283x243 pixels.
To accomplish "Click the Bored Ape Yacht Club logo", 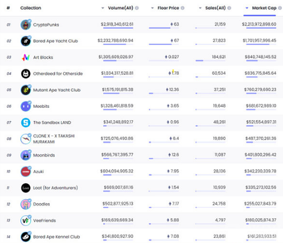I will pyautogui.click(x=26, y=41).
